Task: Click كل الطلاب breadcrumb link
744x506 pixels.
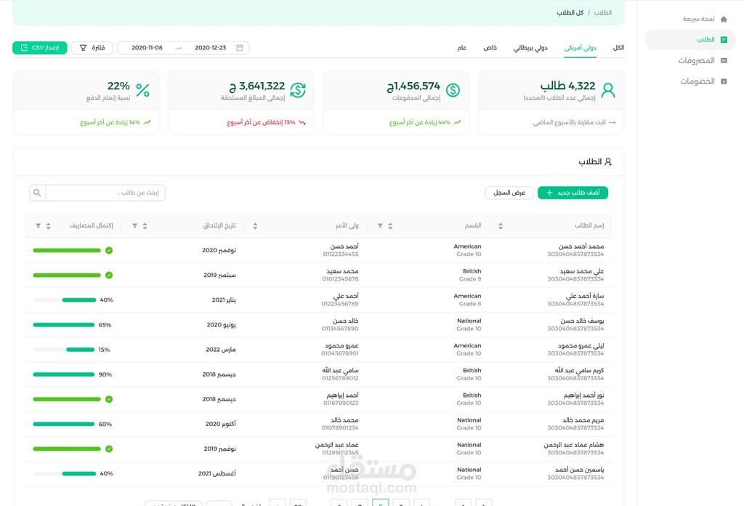Action: tap(570, 13)
